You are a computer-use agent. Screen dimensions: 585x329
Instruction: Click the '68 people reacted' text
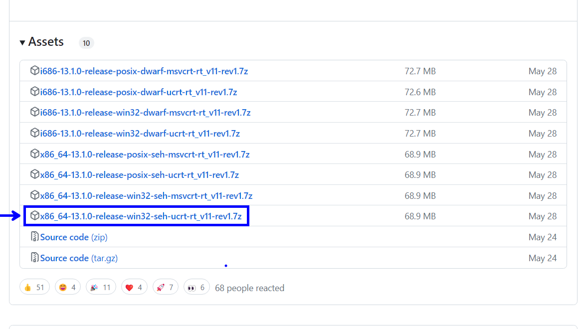point(249,288)
